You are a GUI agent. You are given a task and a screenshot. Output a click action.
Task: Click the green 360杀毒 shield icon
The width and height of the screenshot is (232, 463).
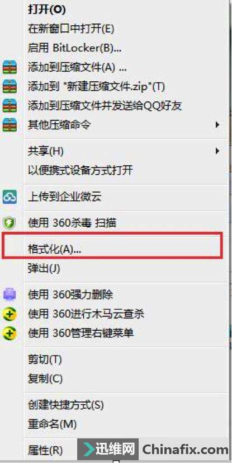tap(10, 223)
